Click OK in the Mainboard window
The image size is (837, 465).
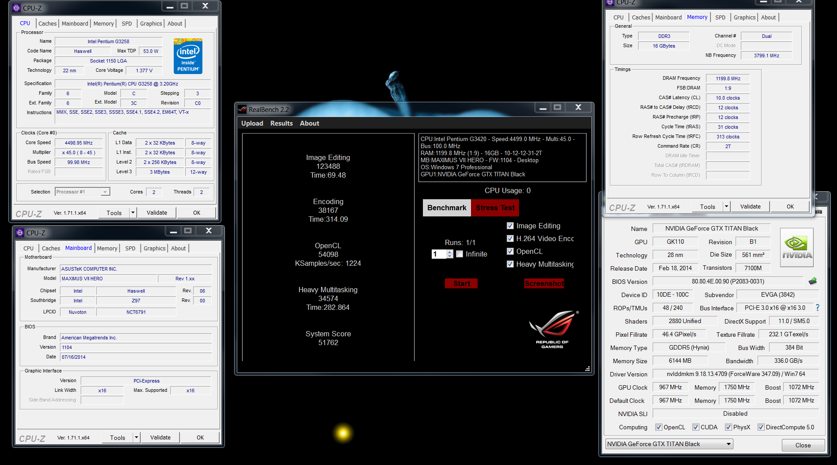(200, 437)
